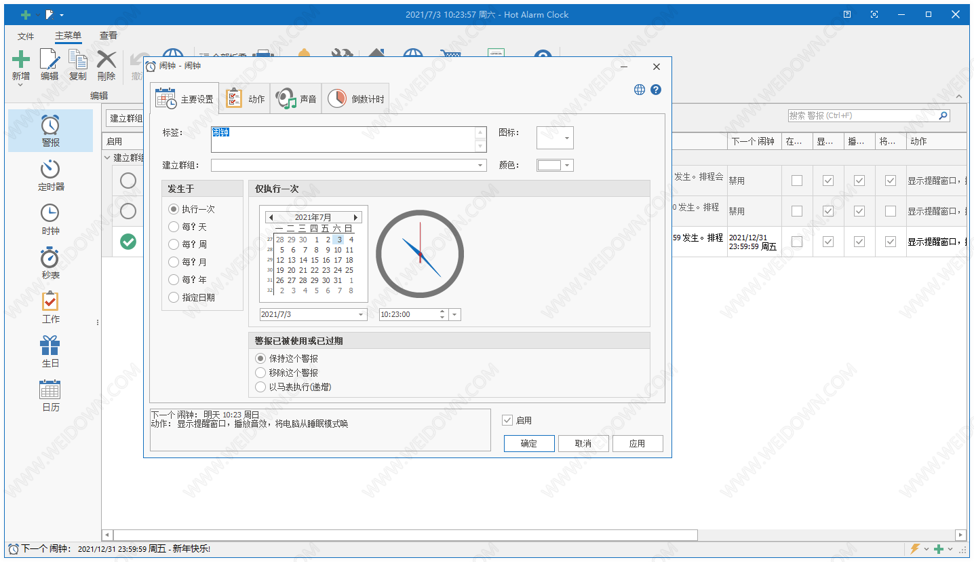The image size is (974, 562).
Task: Open the 主菜单 ribbon tab
Action: tap(68, 35)
